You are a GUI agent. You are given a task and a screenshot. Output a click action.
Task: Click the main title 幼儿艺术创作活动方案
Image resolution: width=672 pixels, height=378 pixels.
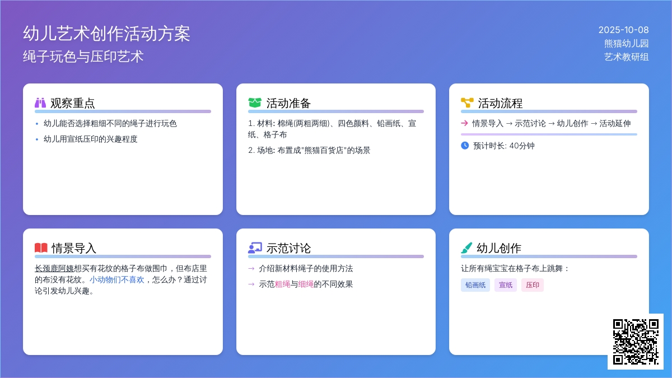point(106,34)
